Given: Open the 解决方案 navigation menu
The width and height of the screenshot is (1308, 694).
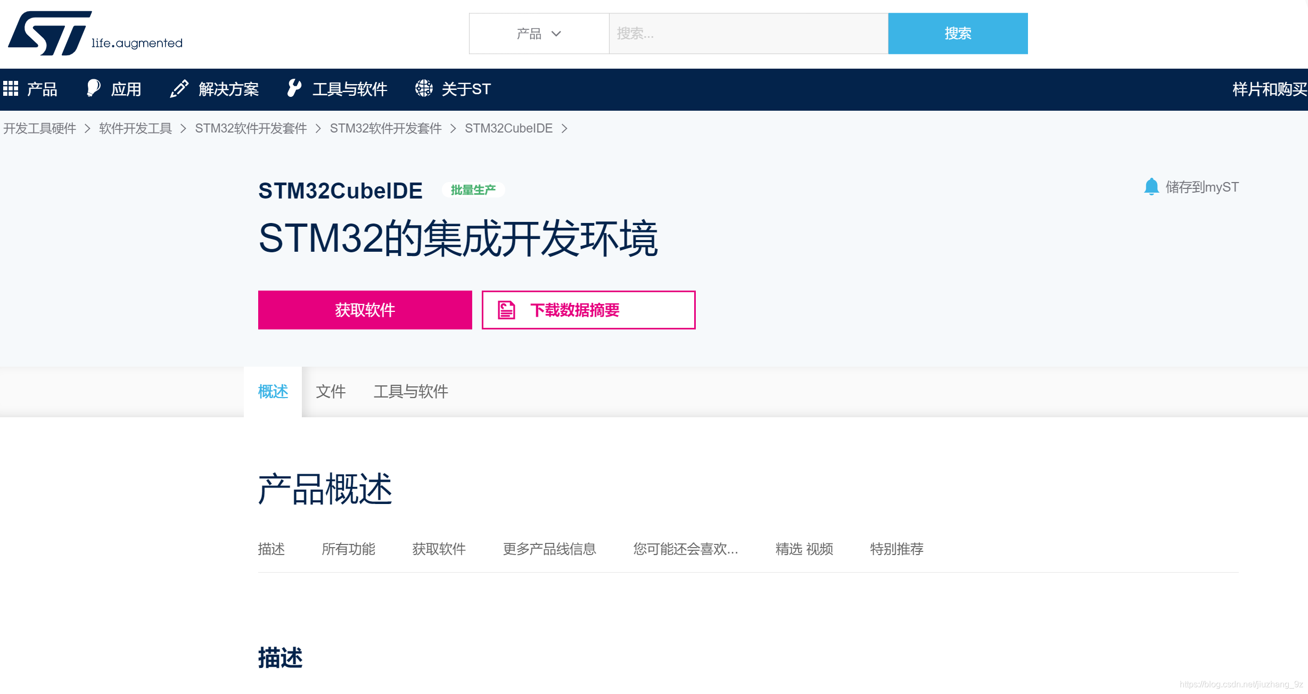Looking at the screenshot, I should [x=229, y=89].
